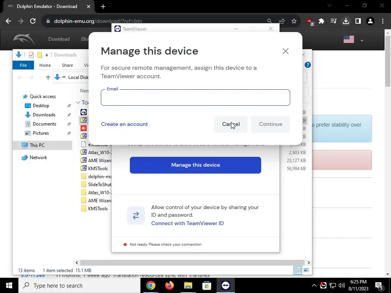Open Microsoft Store from the taskbar

coord(207,285)
